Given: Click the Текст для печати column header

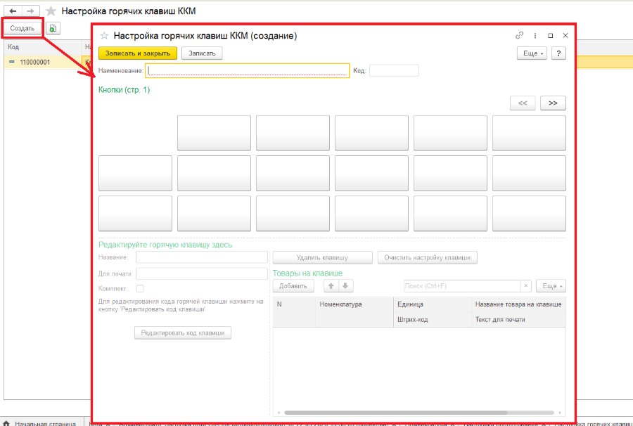Looking at the screenshot, I should 519,319.
